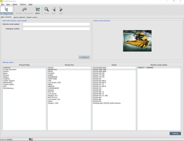Select LEXION 6900-6800 model
The height and width of the screenshot is (141, 184).
pos(114,71)
